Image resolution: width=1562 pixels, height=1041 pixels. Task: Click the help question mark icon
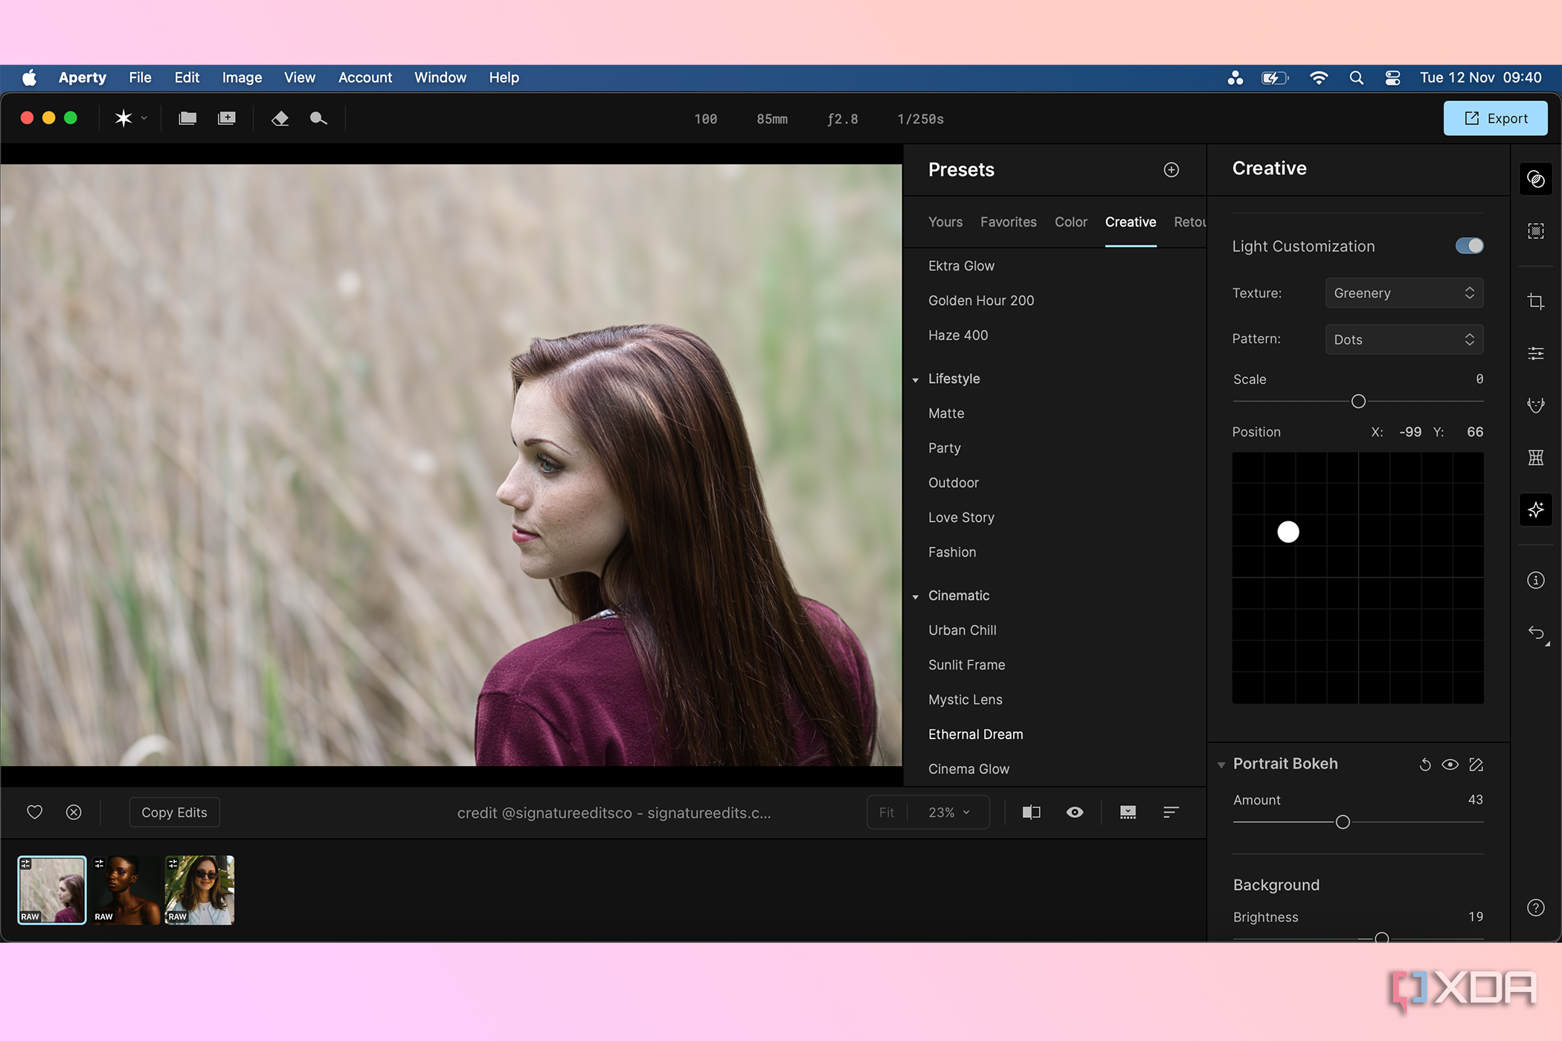tap(1535, 907)
